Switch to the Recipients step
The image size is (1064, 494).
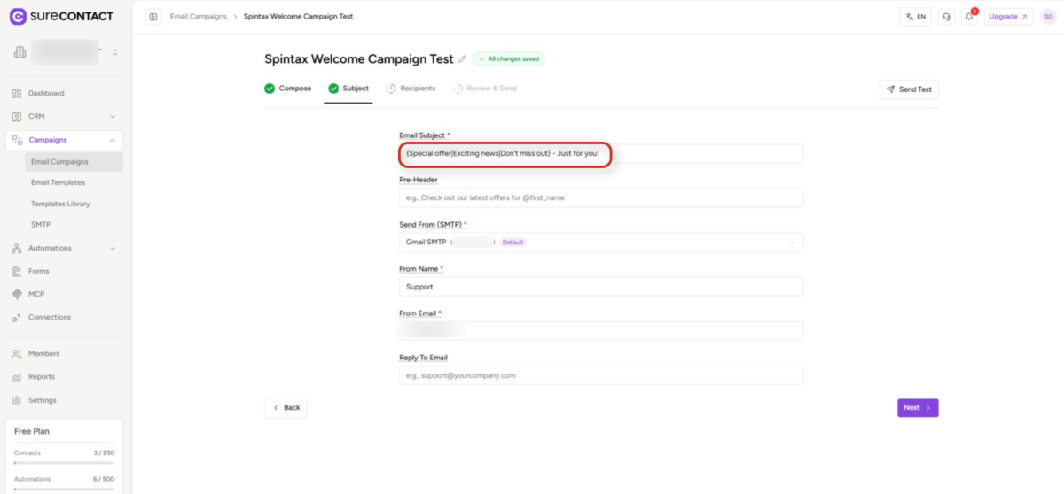(x=411, y=89)
